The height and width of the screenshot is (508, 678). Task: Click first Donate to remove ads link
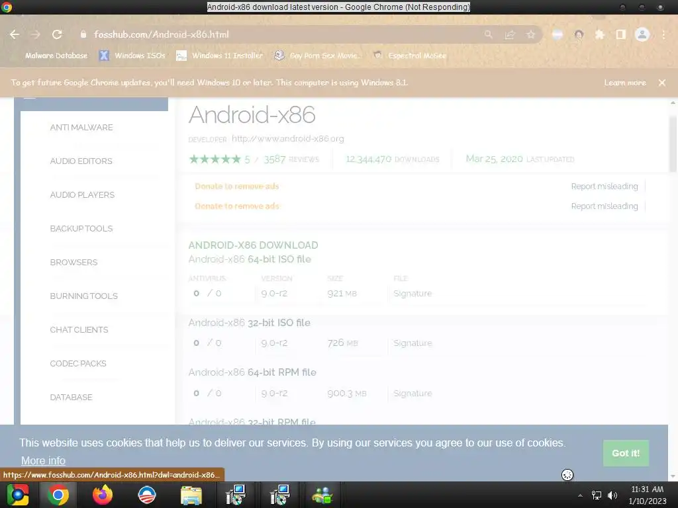237,186
